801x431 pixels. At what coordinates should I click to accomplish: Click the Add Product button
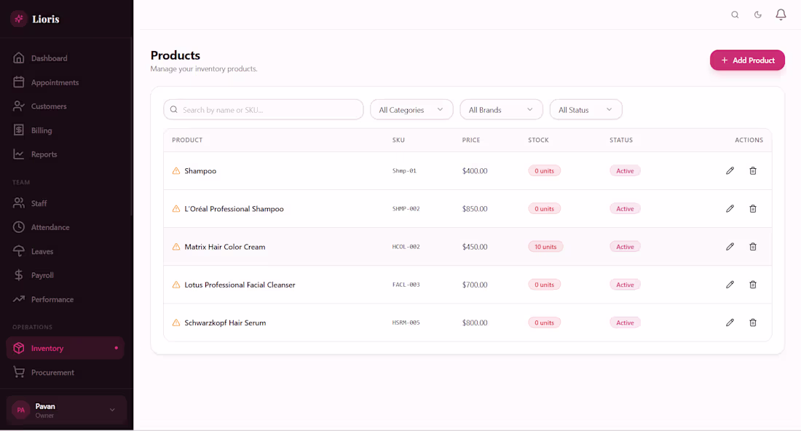[747, 60]
